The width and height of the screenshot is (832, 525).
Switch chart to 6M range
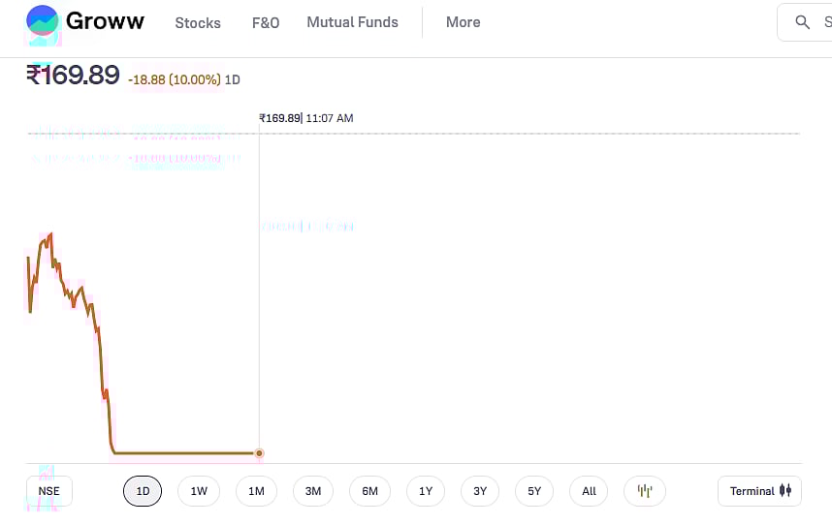pyautogui.click(x=369, y=491)
